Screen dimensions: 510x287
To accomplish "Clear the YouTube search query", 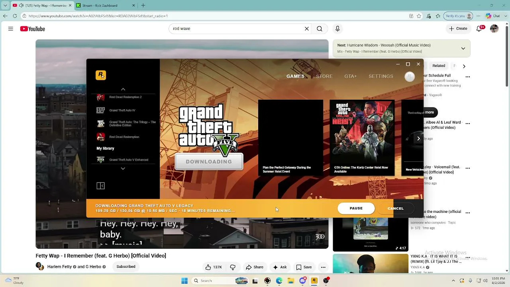I will click(x=307, y=29).
